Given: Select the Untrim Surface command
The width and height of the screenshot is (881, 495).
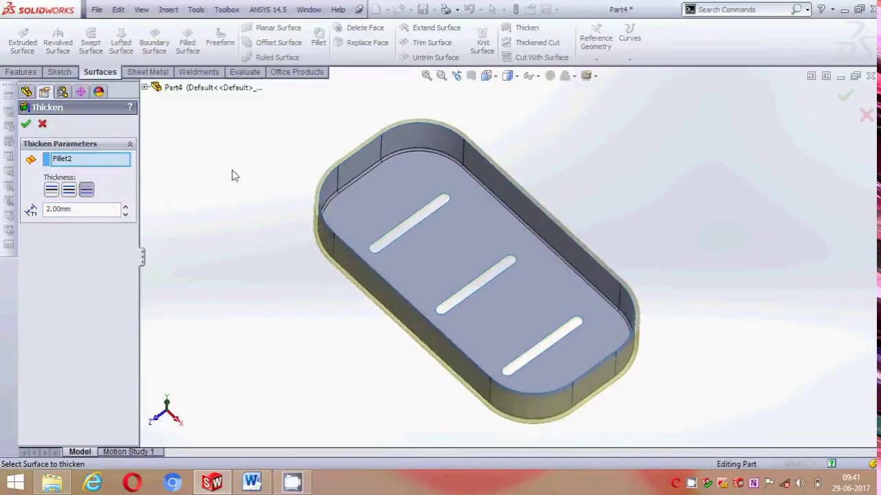Looking at the screenshot, I should click(428, 57).
